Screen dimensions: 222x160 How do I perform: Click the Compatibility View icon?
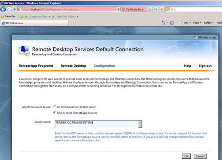click(x=150, y=9)
